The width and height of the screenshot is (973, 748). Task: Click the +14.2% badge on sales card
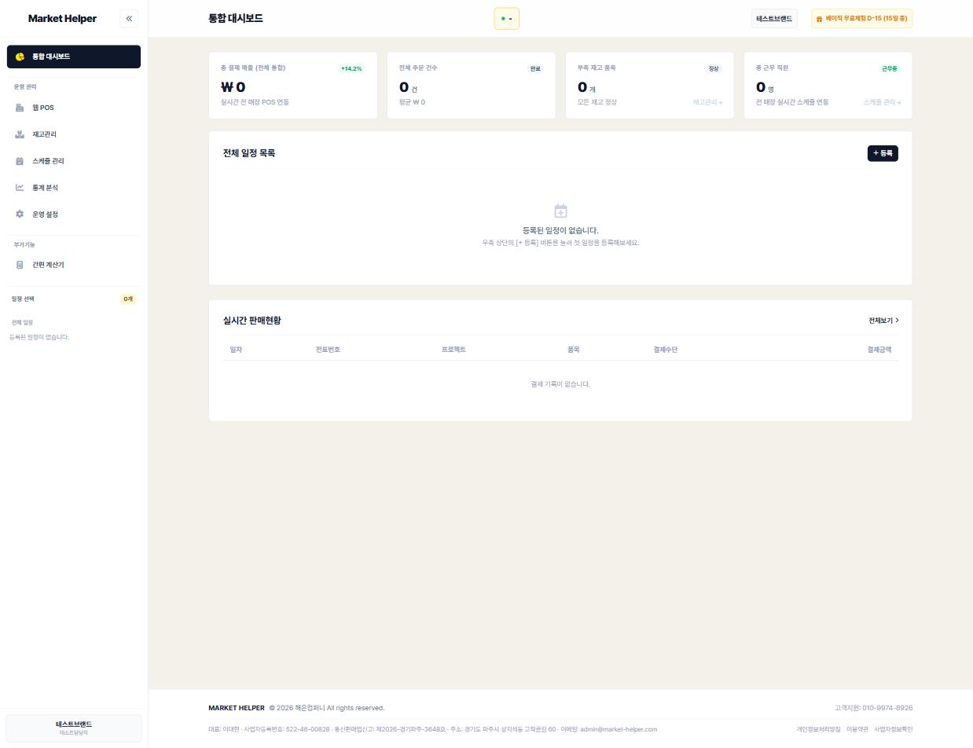(x=351, y=68)
